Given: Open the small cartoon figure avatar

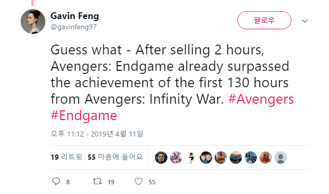Looking at the screenshot, I should click(x=191, y=158).
